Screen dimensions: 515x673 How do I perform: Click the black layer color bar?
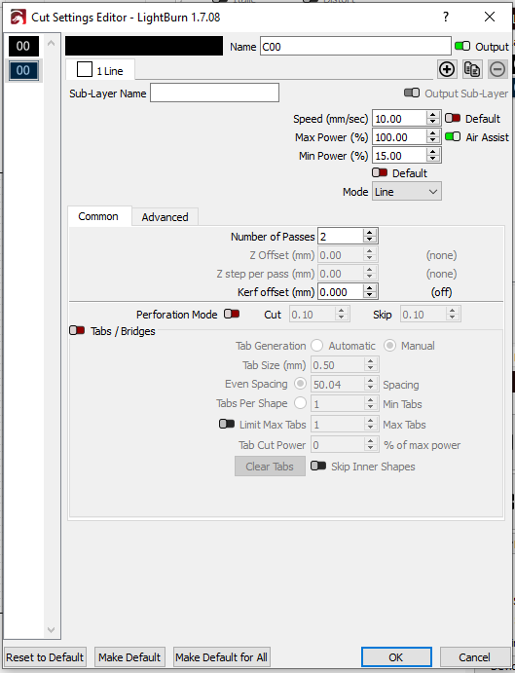click(144, 46)
